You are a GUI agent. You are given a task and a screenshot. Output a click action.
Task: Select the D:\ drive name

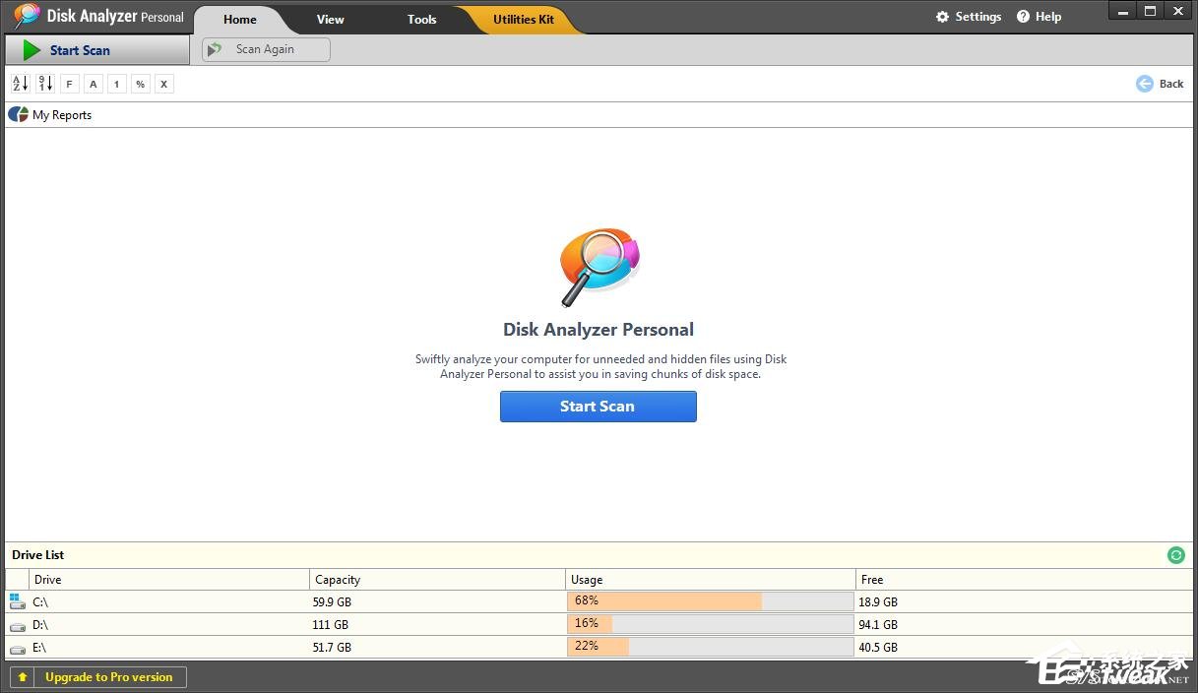pyautogui.click(x=40, y=625)
